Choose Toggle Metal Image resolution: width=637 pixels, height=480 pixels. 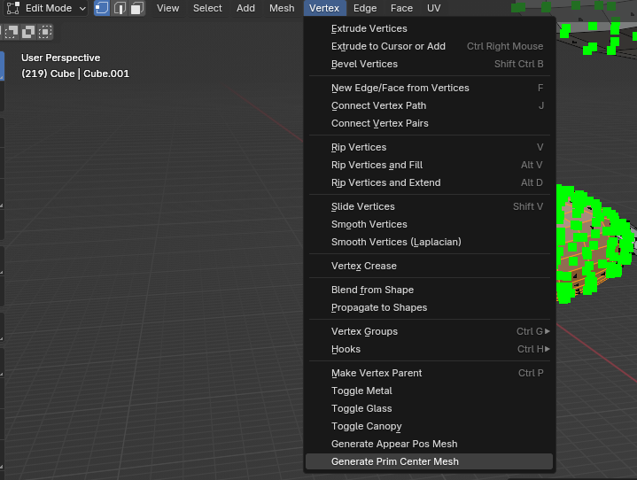pos(429,391)
